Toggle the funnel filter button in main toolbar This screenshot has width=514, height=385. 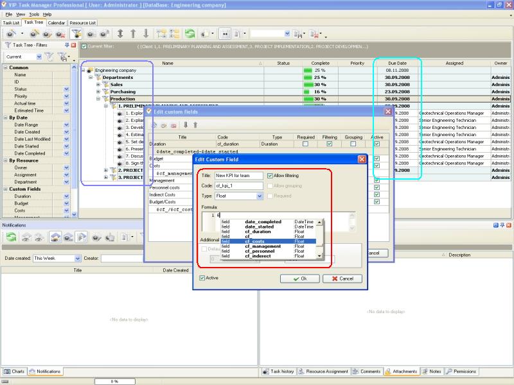click(76, 33)
